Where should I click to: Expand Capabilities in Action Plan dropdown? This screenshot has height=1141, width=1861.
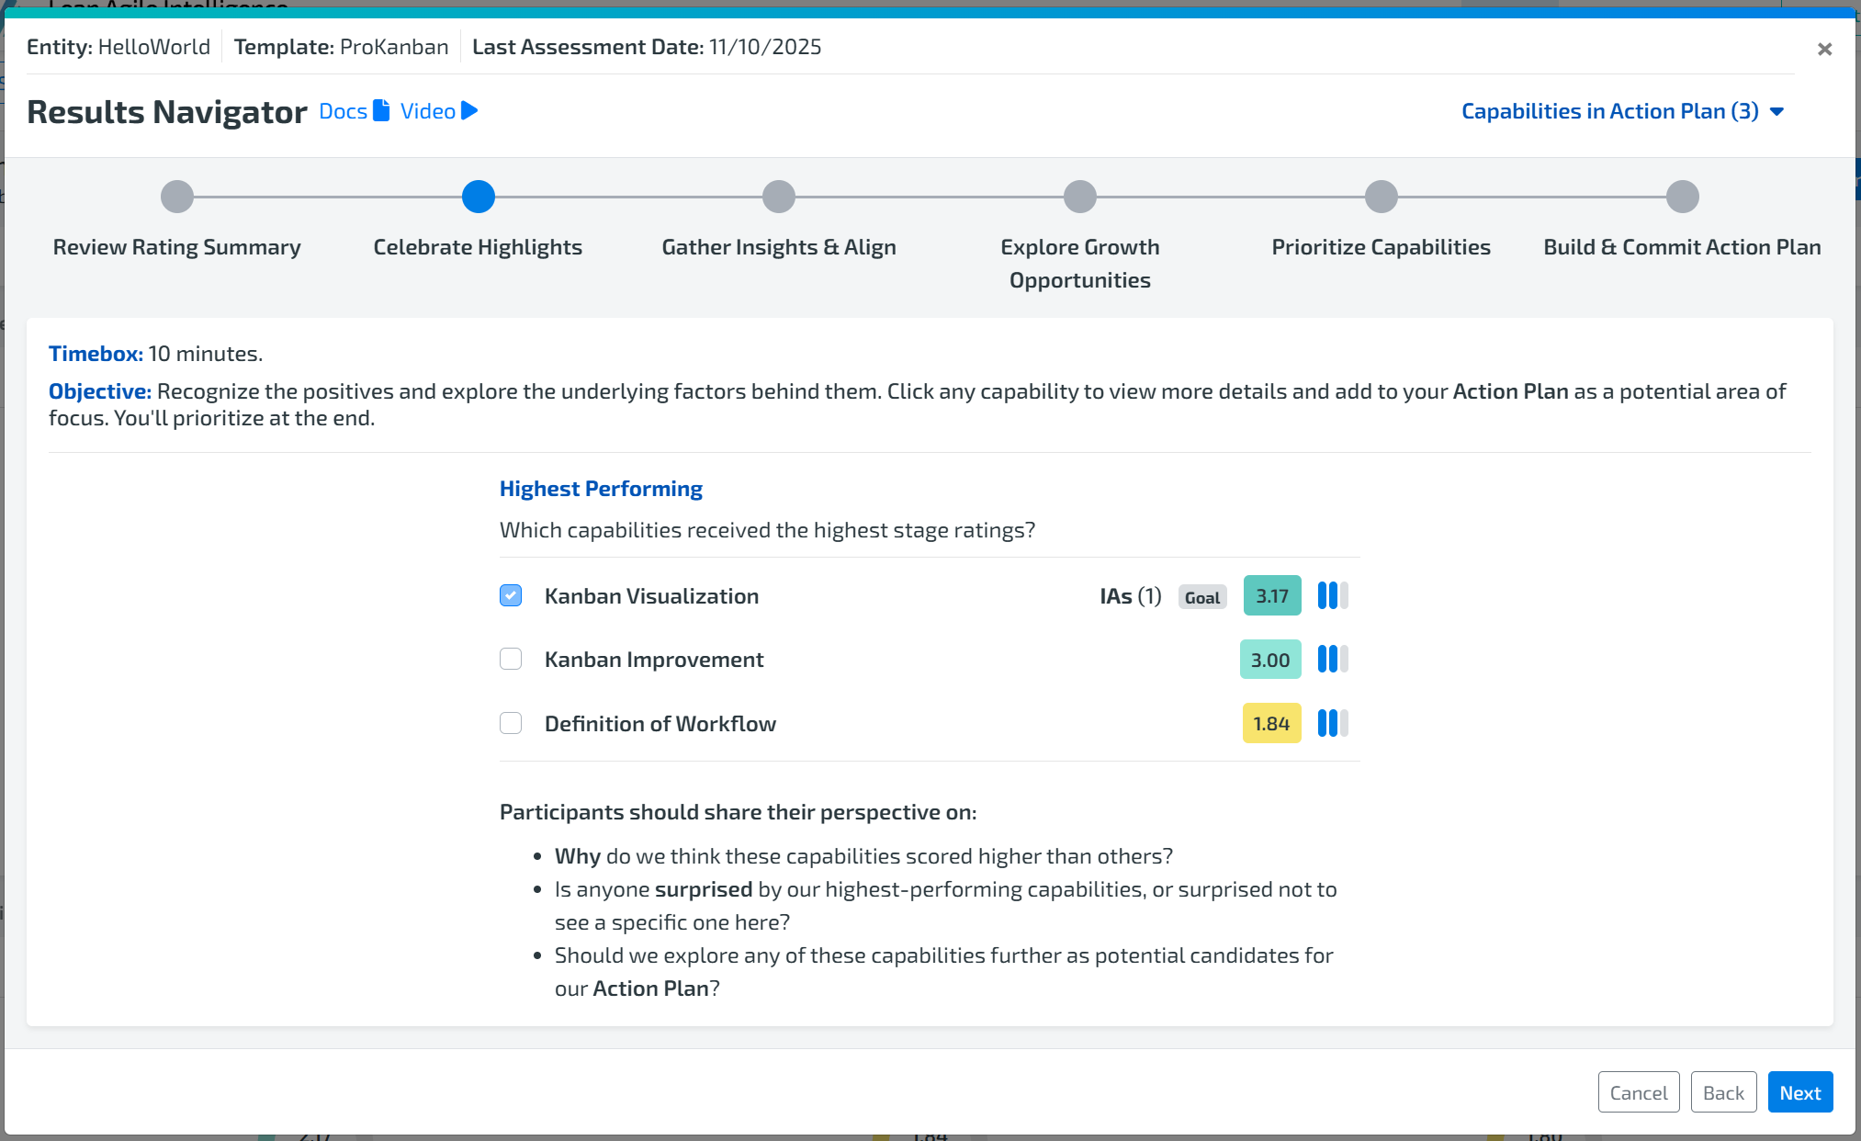(x=1609, y=111)
